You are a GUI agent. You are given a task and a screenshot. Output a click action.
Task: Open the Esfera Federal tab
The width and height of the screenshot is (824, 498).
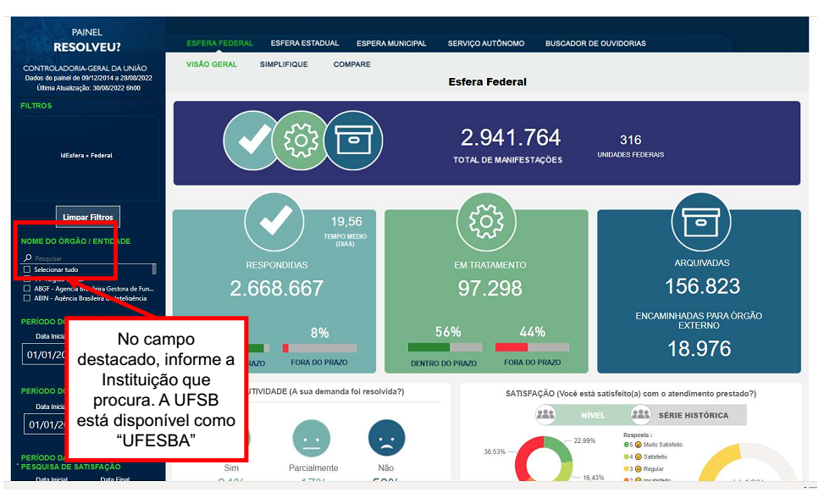pos(219,43)
